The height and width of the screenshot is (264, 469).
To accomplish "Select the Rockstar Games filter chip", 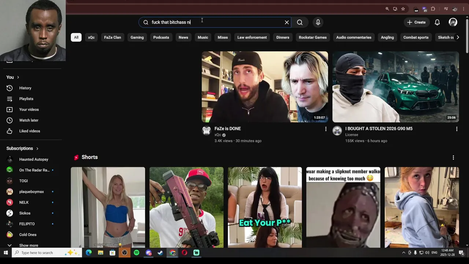I will click(x=313, y=37).
